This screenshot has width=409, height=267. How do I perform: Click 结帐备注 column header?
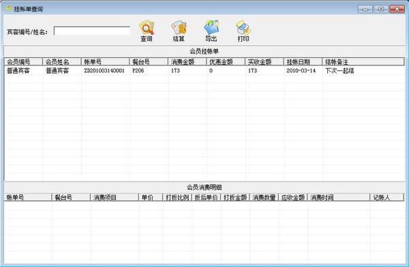click(x=363, y=62)
